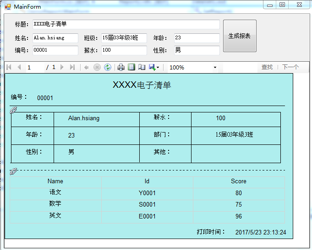Focus the 编号 input field
Screen dimensions: 312x250
click(x=55, y=50)
